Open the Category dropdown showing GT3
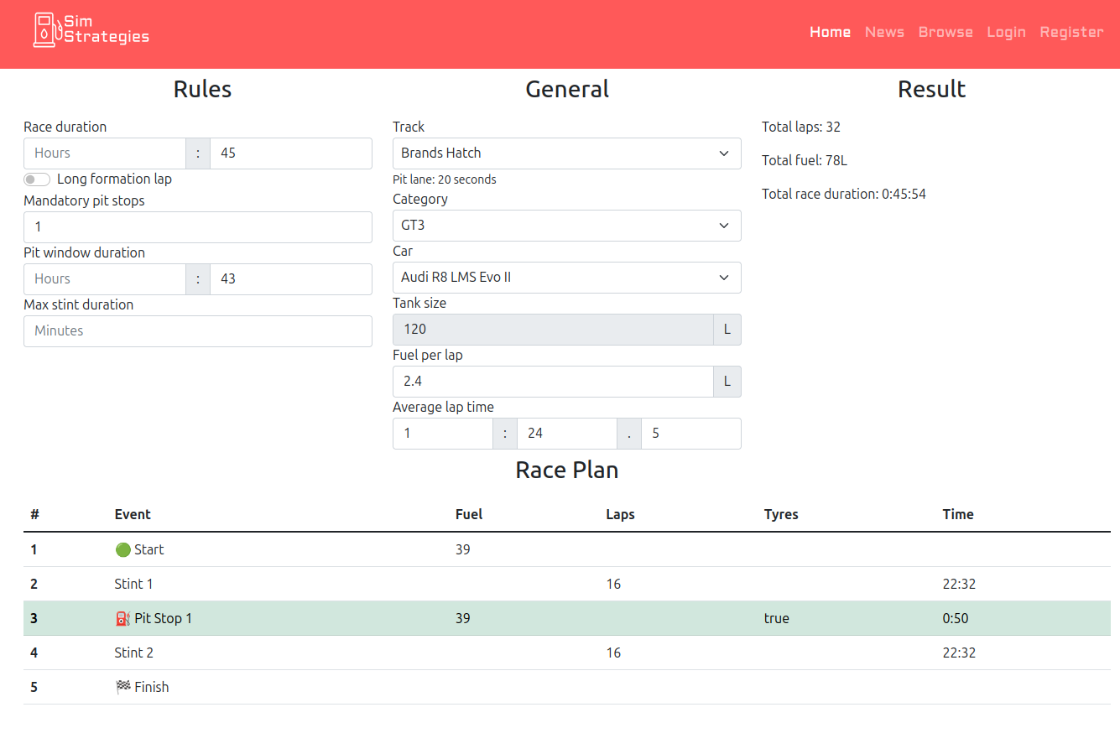The image size is (1120, 754). click(x=566, y=225)
